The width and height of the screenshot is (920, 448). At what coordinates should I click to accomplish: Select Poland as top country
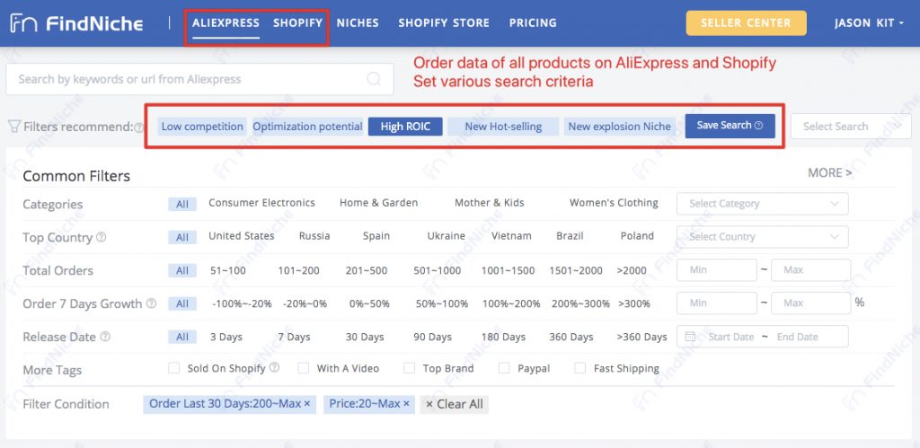click(x=637, y=236)
